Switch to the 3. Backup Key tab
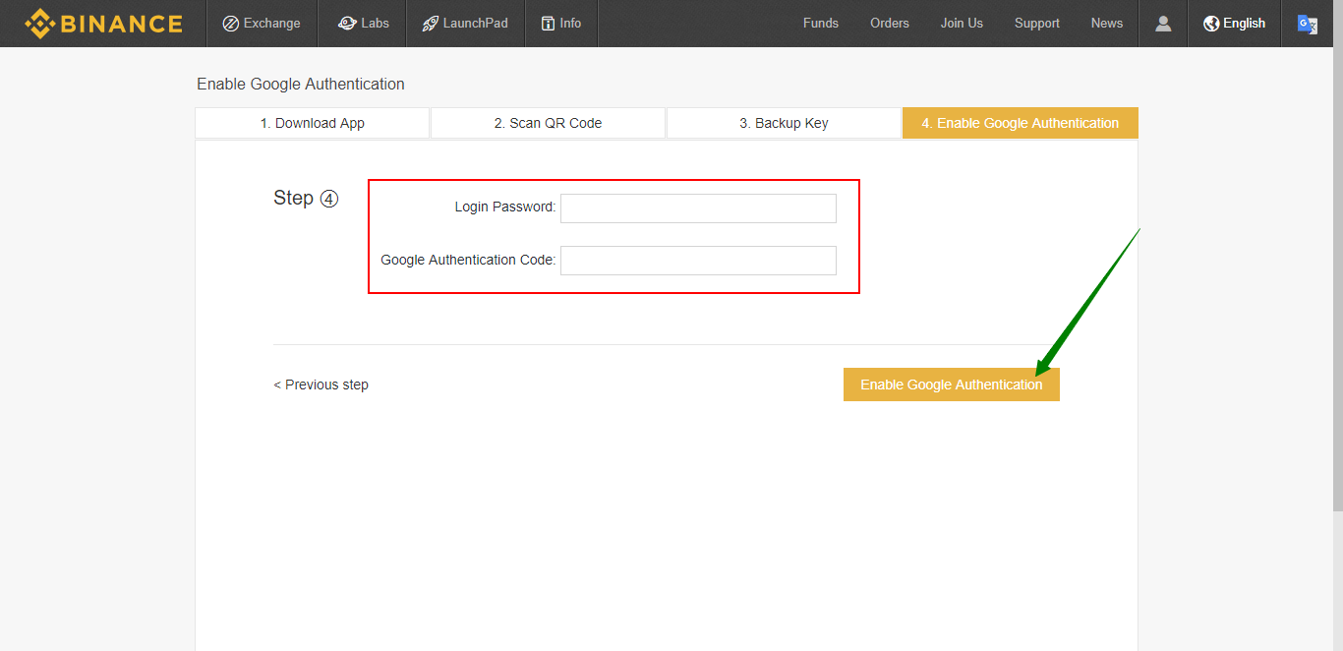 click(784, 123)
